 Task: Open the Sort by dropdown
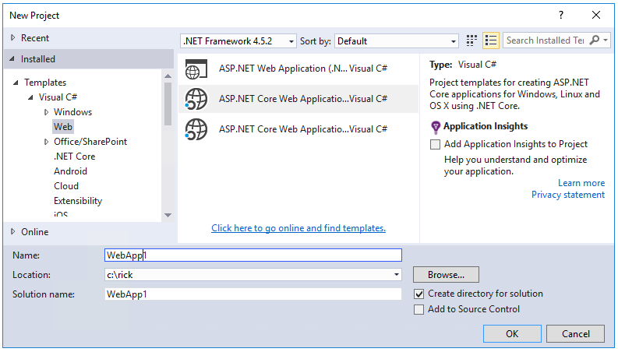point(397,40)
